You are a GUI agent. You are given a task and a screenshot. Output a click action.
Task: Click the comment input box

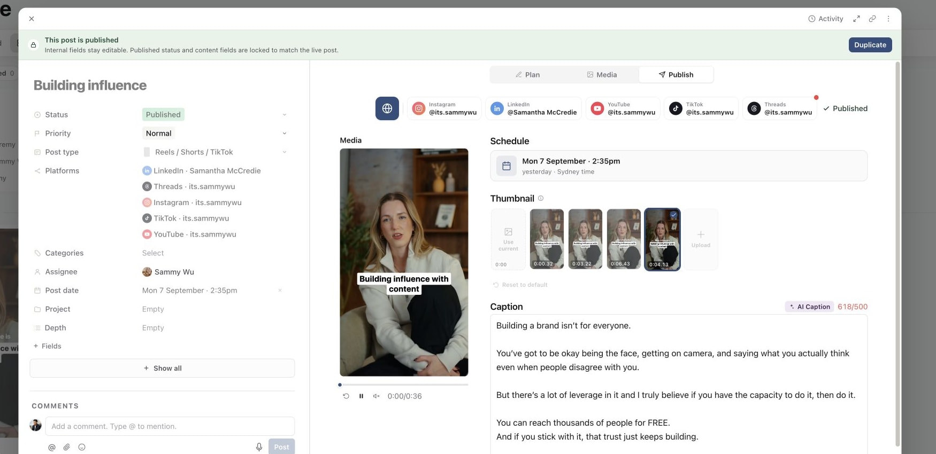(170, 426)
